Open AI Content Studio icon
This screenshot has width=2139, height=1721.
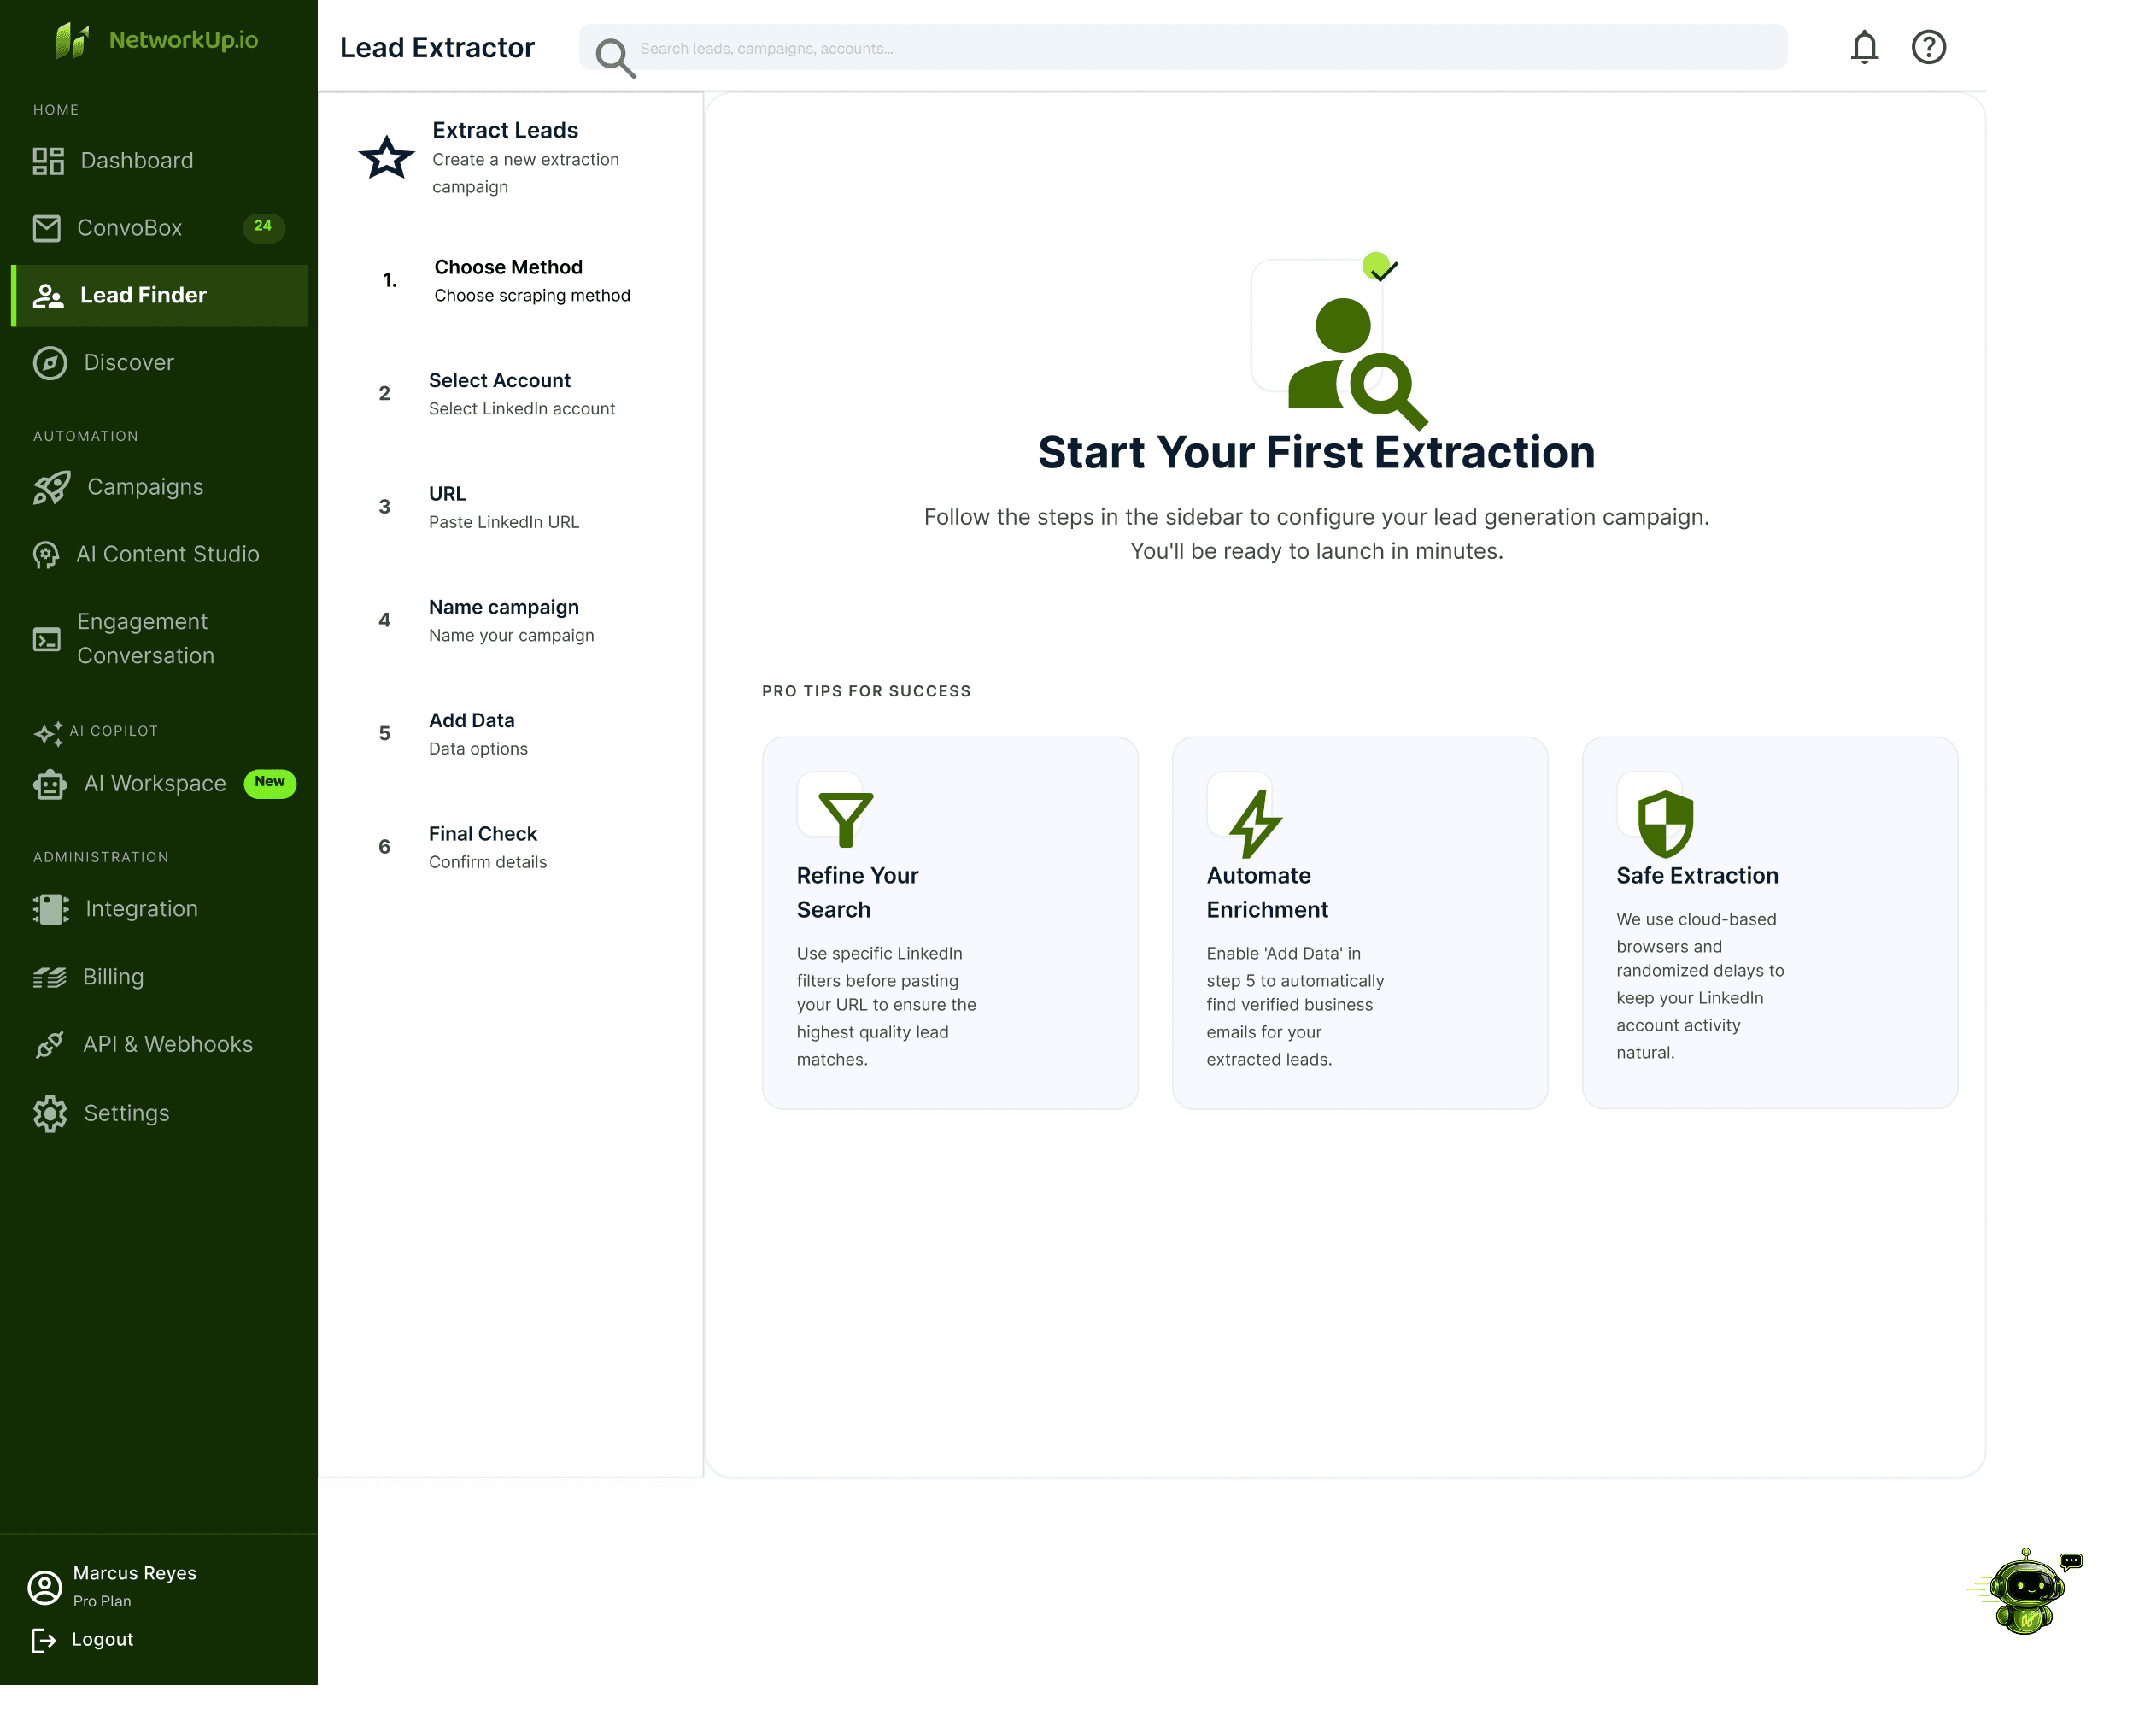coord(45,555)
